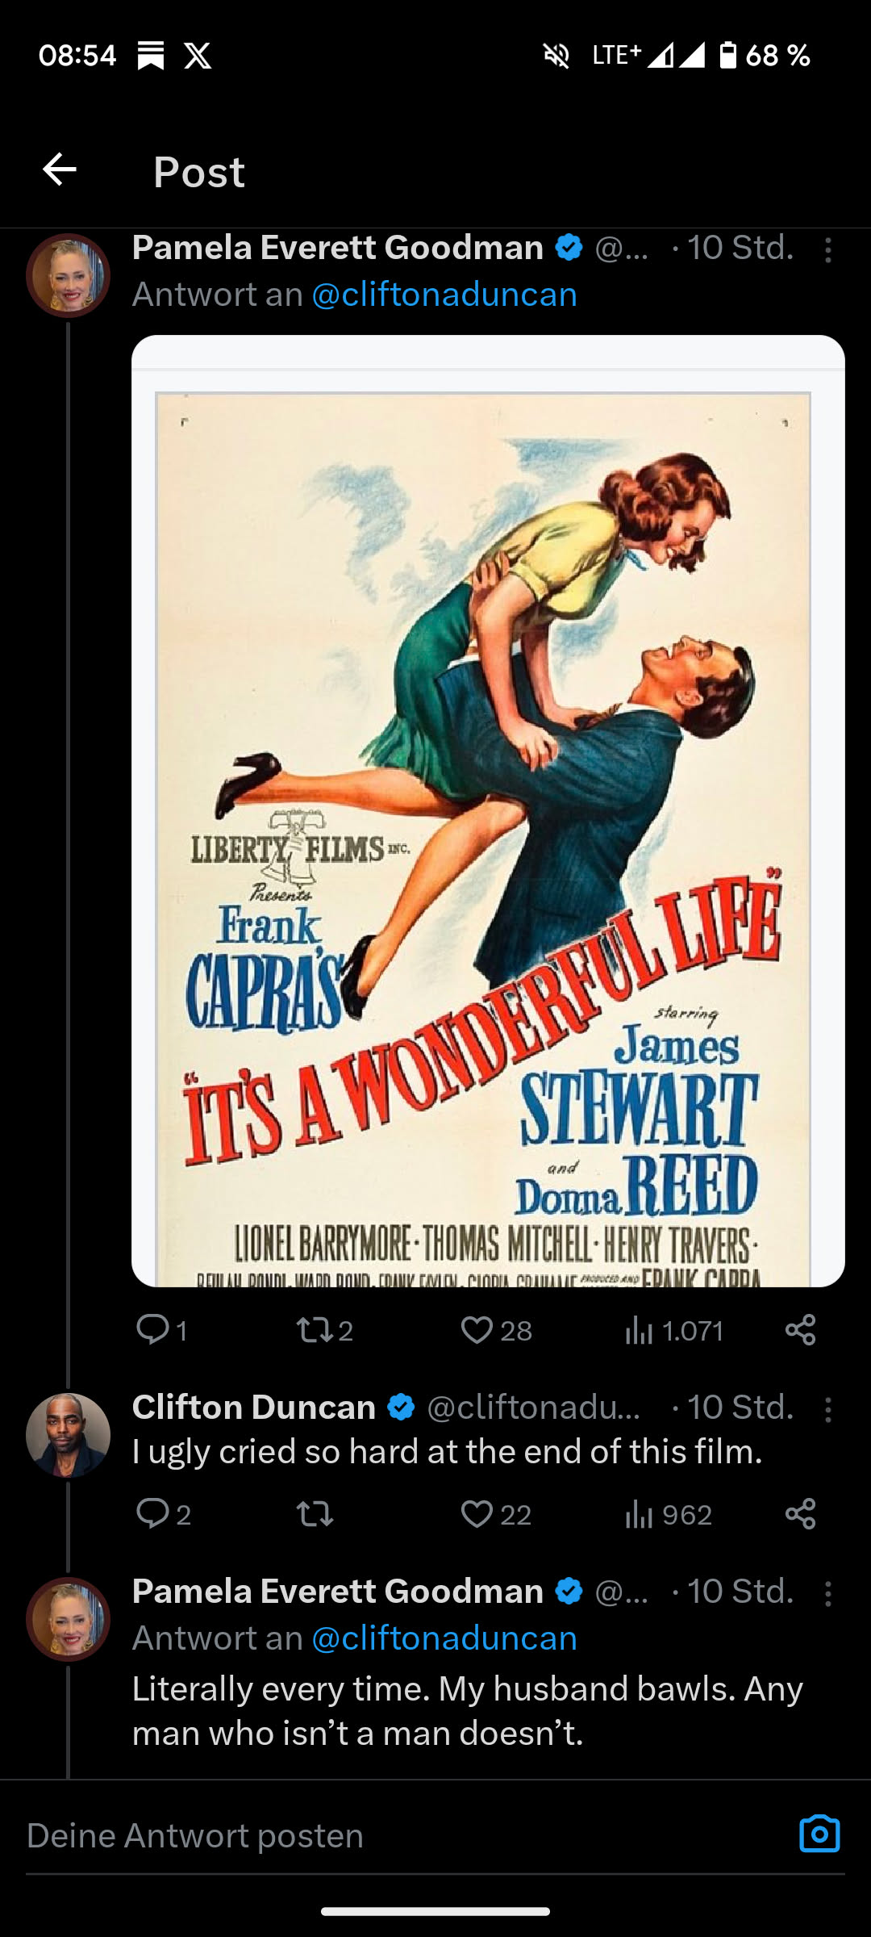Screen dimensions: 871x1937
Task: Tap Clifton Duncan's profile picture
Action: (x=68, y=1435)
